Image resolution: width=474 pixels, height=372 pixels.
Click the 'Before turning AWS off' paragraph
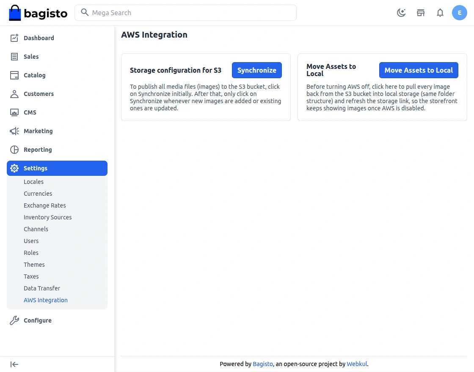[382, 97]
